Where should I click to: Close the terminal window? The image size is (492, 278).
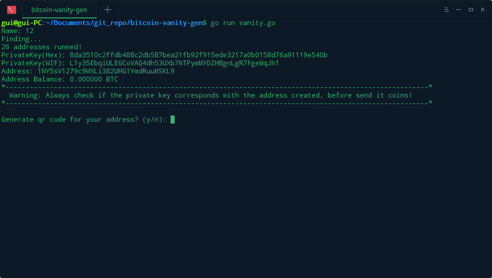click(483, 10)
